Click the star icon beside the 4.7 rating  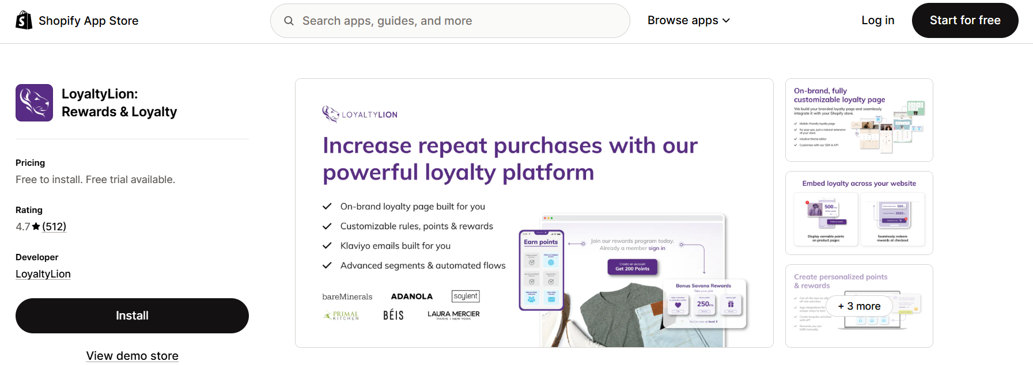point(36,226)
